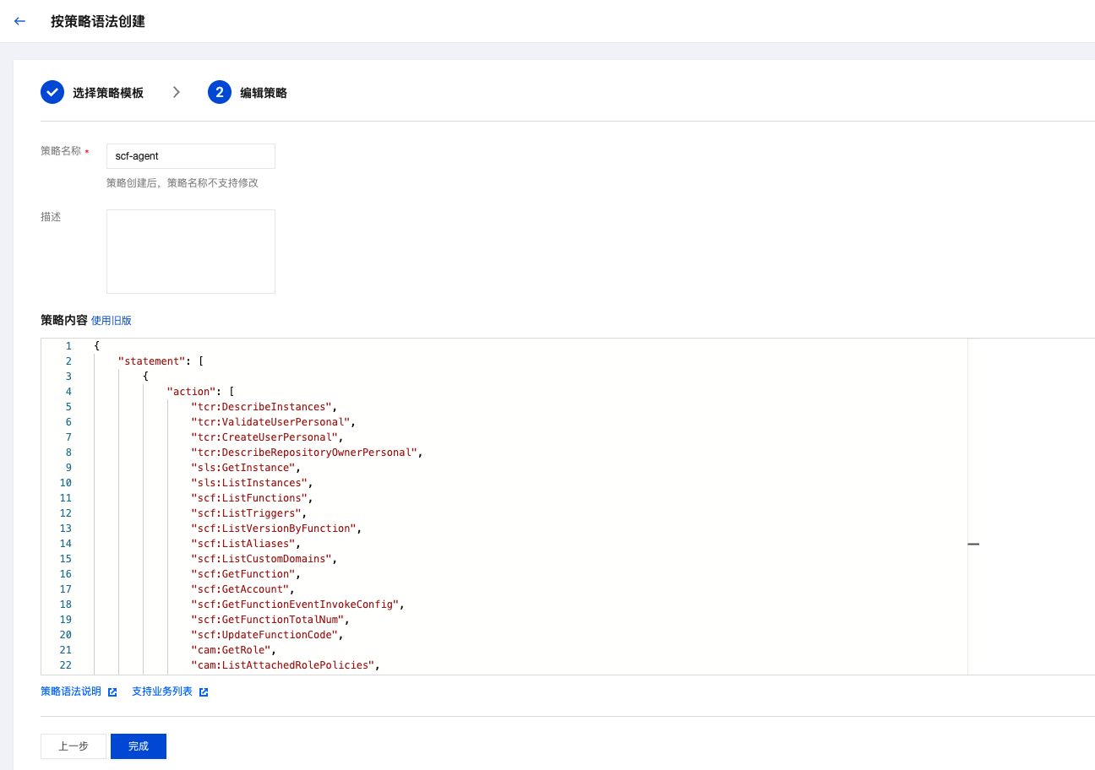The height and width of the screenshot is (770, 1095).
Task: Click the 完成 button
Action: click(139, 746)
